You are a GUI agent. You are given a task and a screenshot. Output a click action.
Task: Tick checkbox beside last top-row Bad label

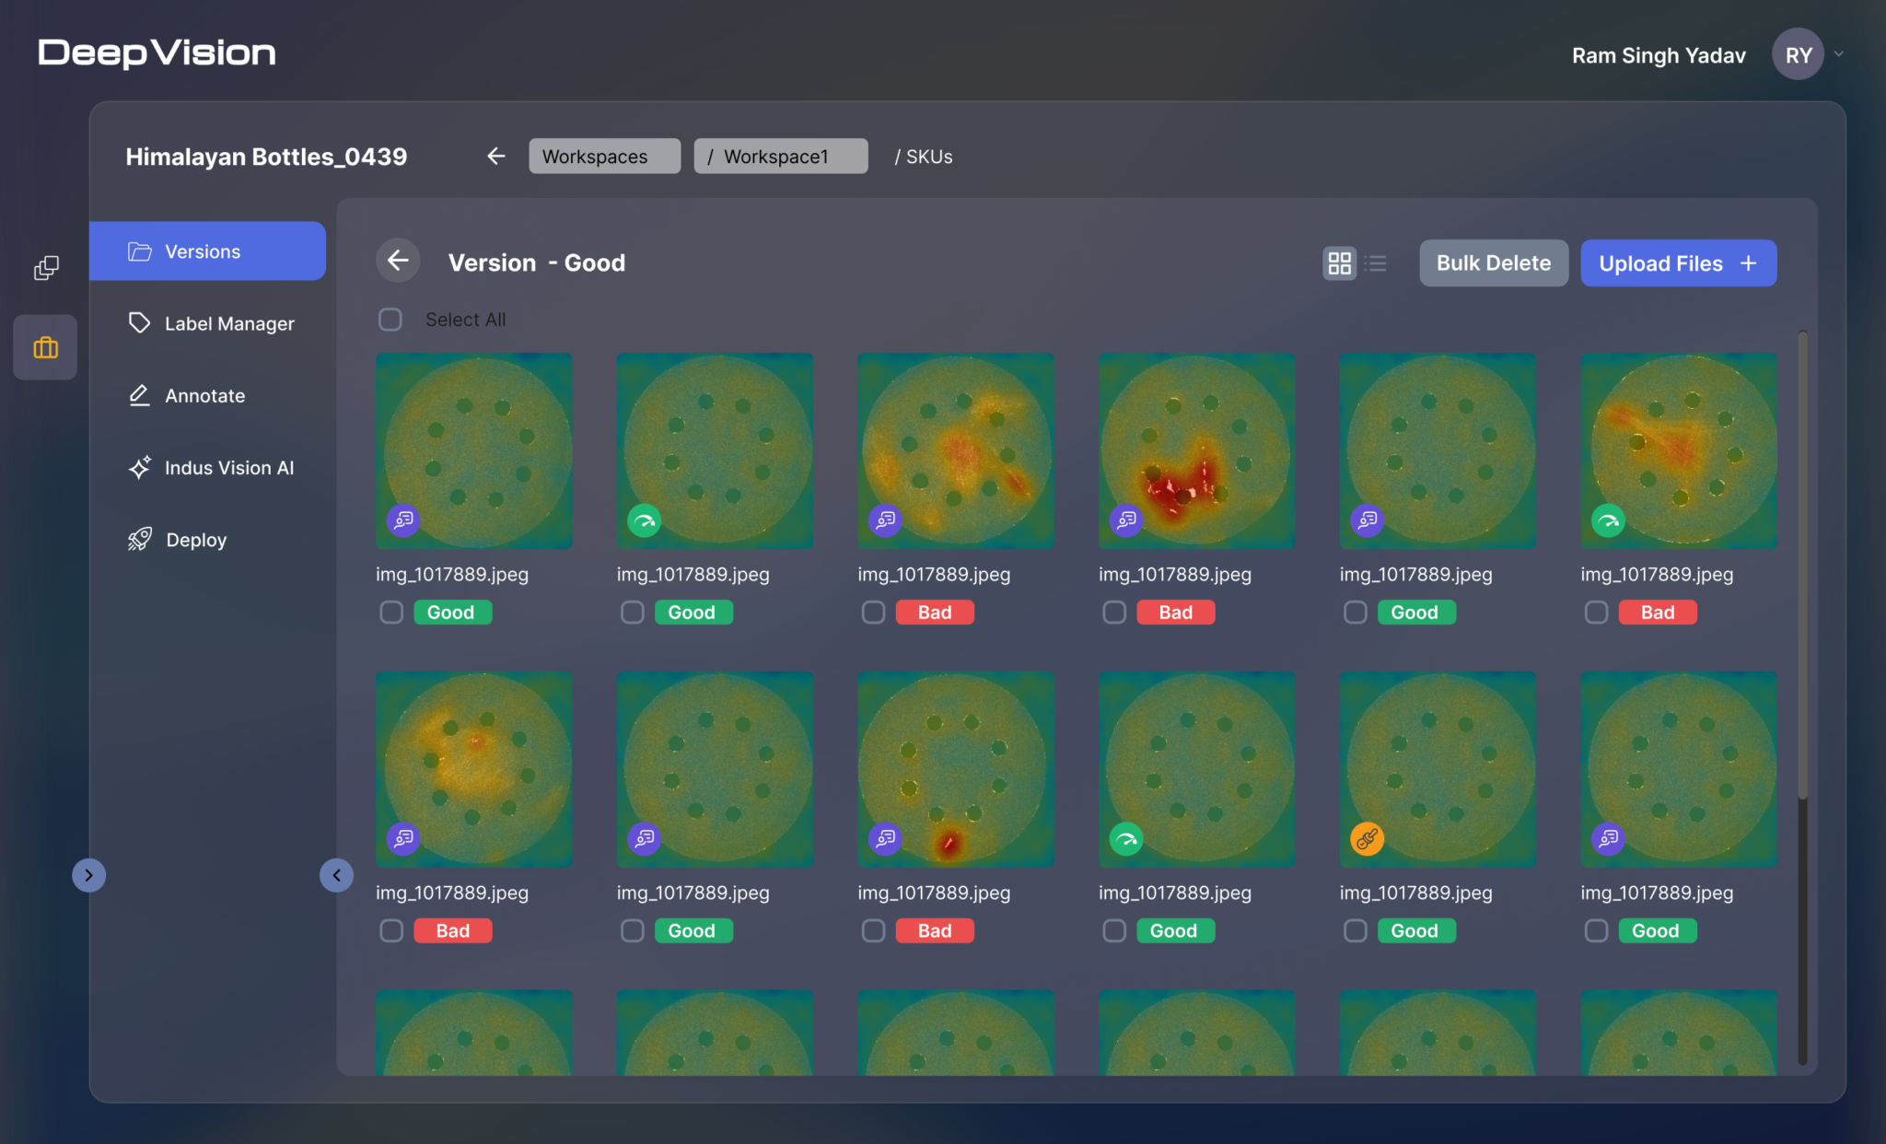coord(1596,613)
